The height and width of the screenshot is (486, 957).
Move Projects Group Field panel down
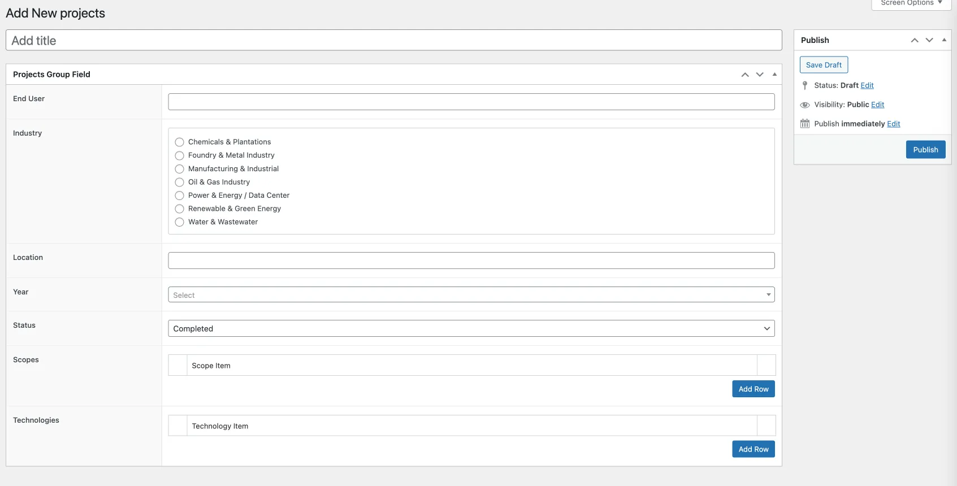(760, 75)
